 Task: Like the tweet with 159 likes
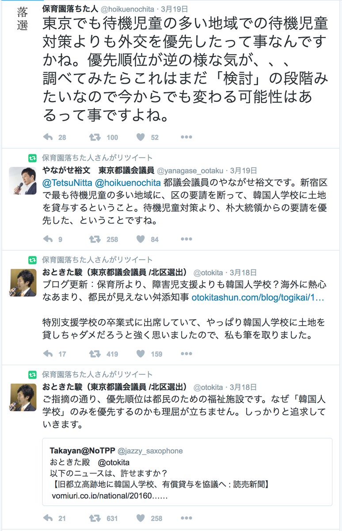pyautogui.click(x=141, y=354)
